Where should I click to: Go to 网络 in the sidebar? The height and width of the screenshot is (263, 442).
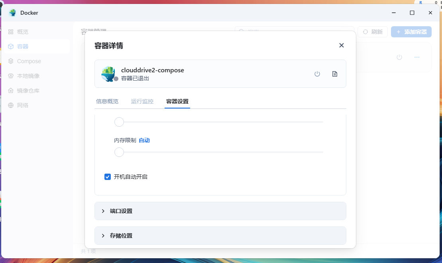click(x=22, y=105)
